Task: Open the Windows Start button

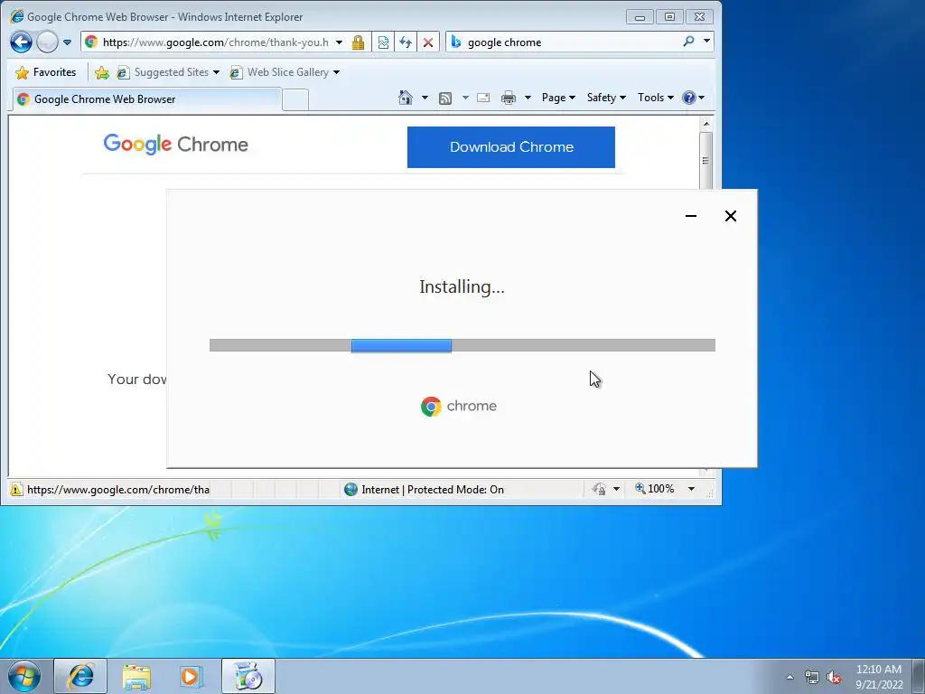Action: [24, 676]
